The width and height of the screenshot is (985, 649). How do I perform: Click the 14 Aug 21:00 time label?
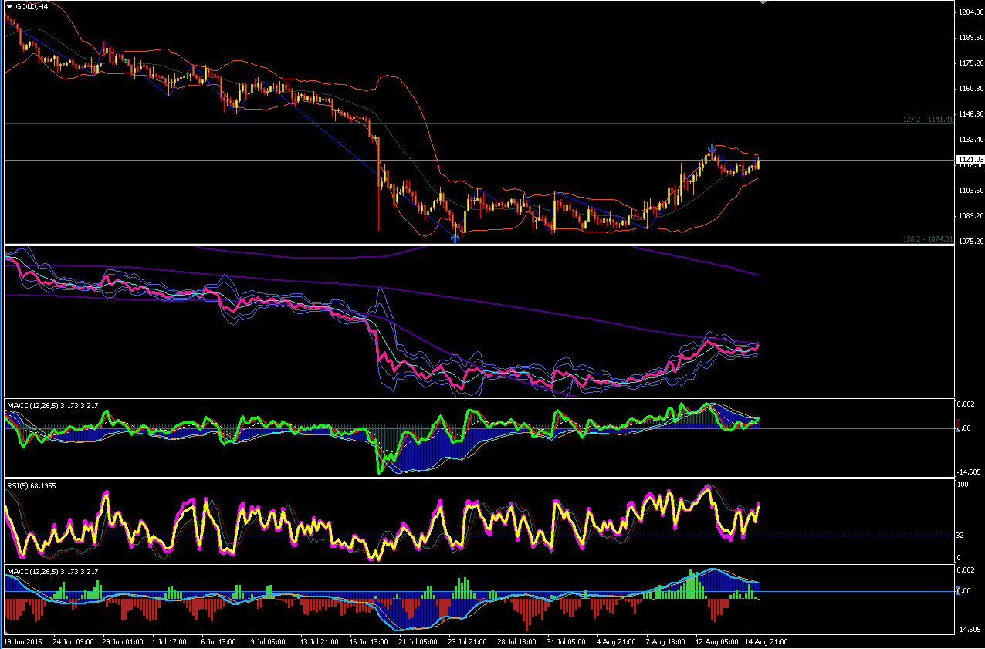(x=765, y=641)
